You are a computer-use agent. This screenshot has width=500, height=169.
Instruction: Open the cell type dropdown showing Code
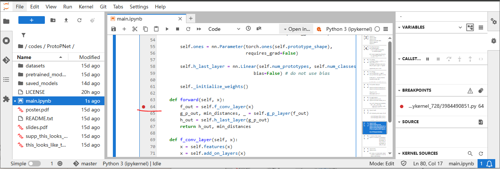click(224, 29)
